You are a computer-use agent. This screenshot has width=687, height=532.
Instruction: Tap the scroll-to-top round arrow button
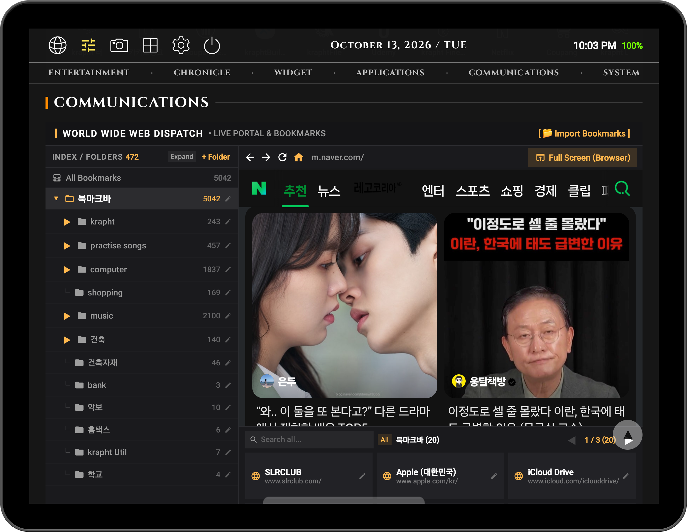pyautogui.click(x=628, y=435)
